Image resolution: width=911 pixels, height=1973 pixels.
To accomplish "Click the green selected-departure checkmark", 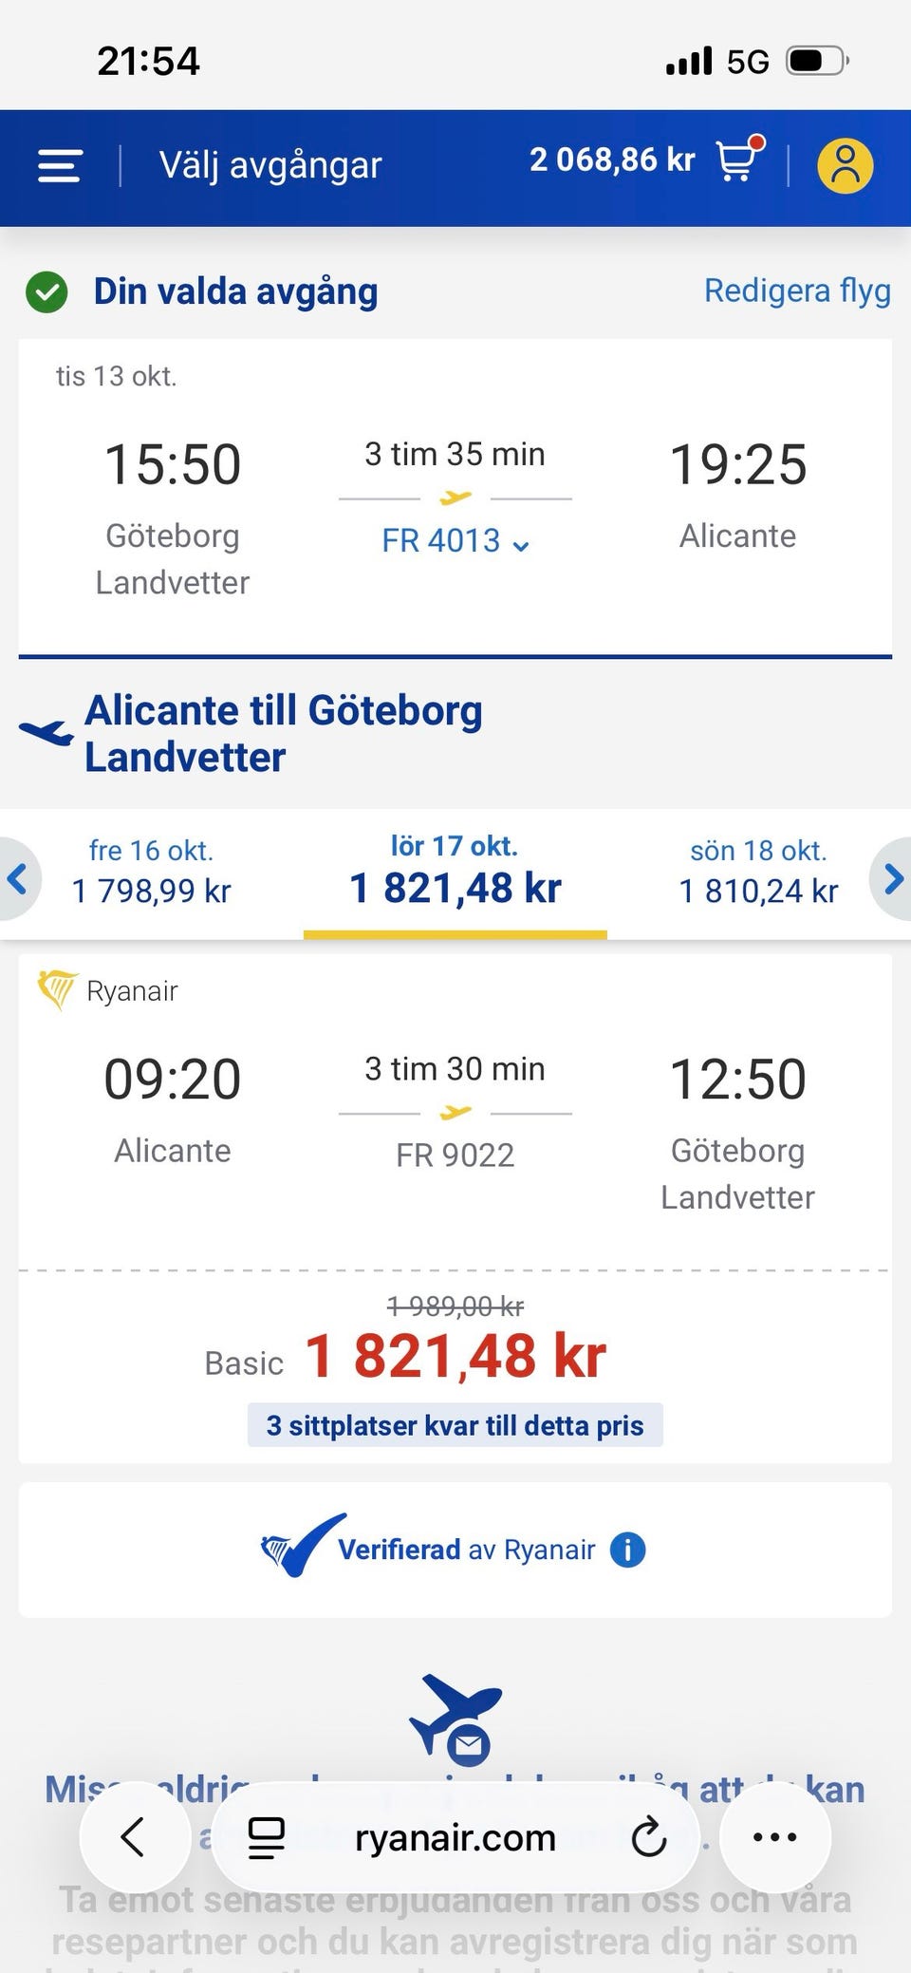I will [46, 291].
